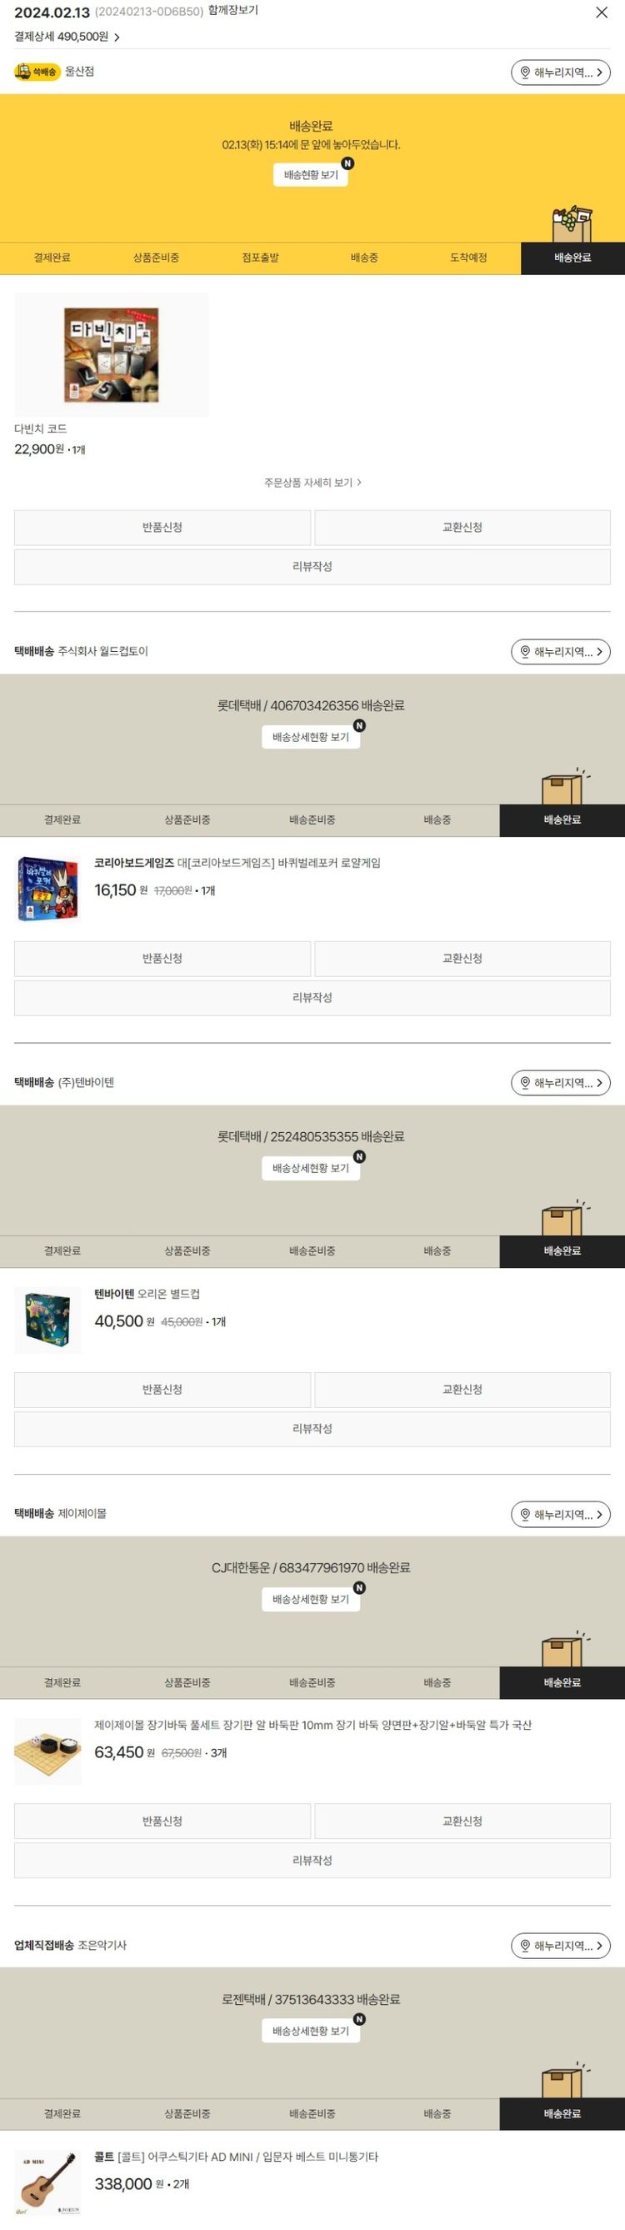Image resolution: width=625 pixels, height=2230 pixels.
Task: Click 리뷰작성 for 장기바둑 풀세트
Action: coord(312,1861)
